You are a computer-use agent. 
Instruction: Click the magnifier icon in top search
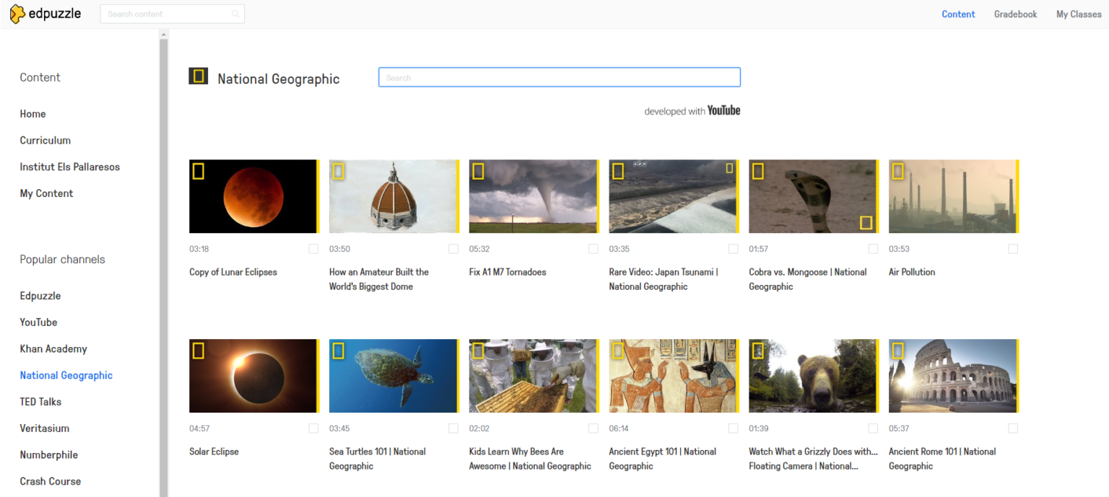click(x=235, y=14)
